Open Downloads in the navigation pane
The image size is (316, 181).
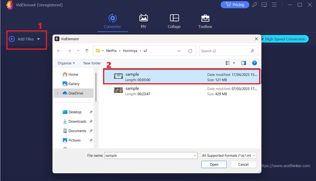77,121
